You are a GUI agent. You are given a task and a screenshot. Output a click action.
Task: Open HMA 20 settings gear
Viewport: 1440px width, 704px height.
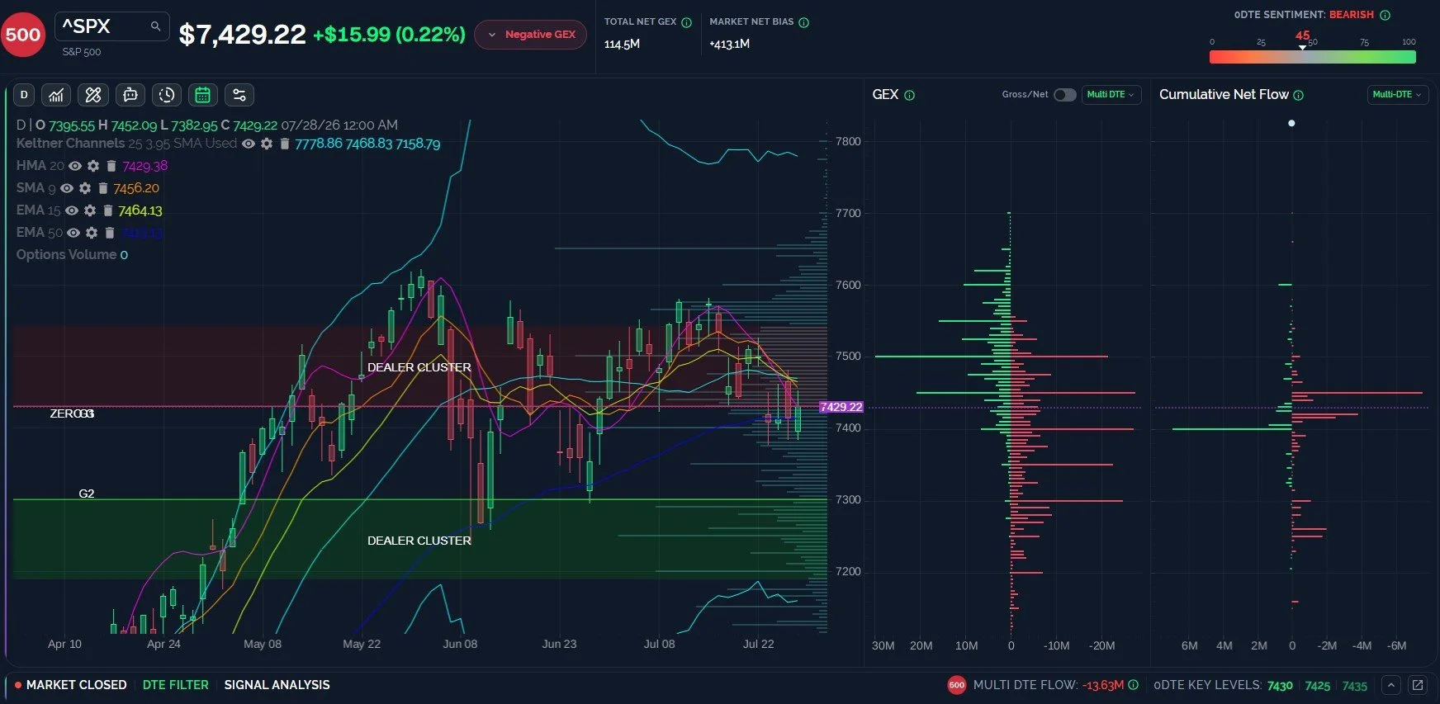pyautogui.click(x=93, y=166)
